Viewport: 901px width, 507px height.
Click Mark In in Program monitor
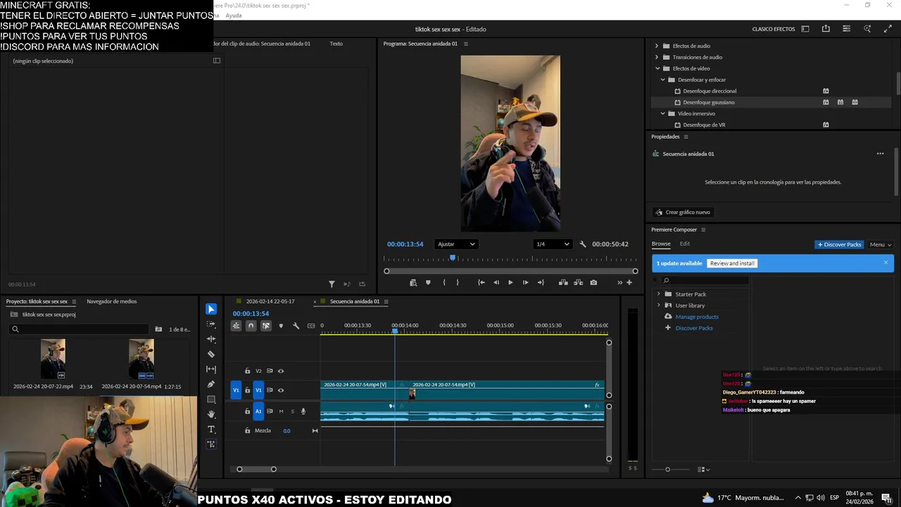(443, 282)
